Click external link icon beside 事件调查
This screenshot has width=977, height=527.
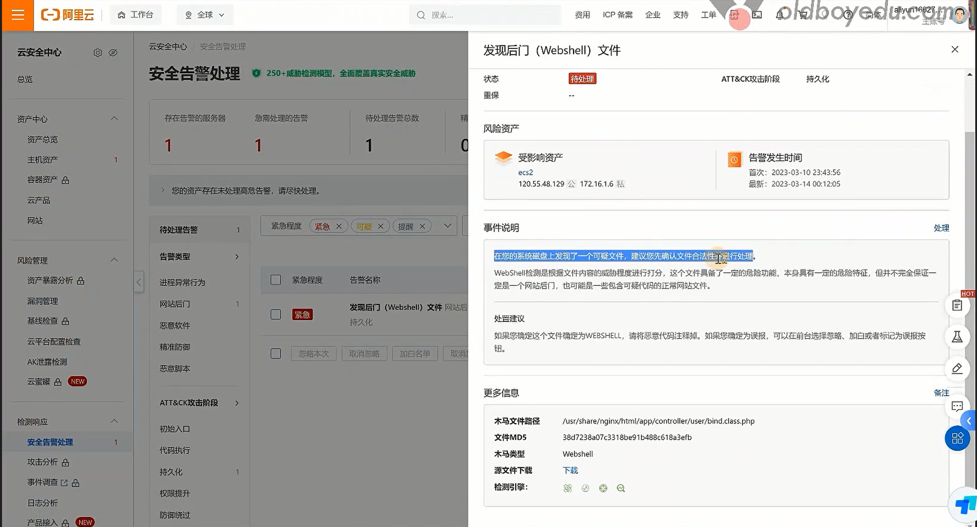tap(64, 483)
